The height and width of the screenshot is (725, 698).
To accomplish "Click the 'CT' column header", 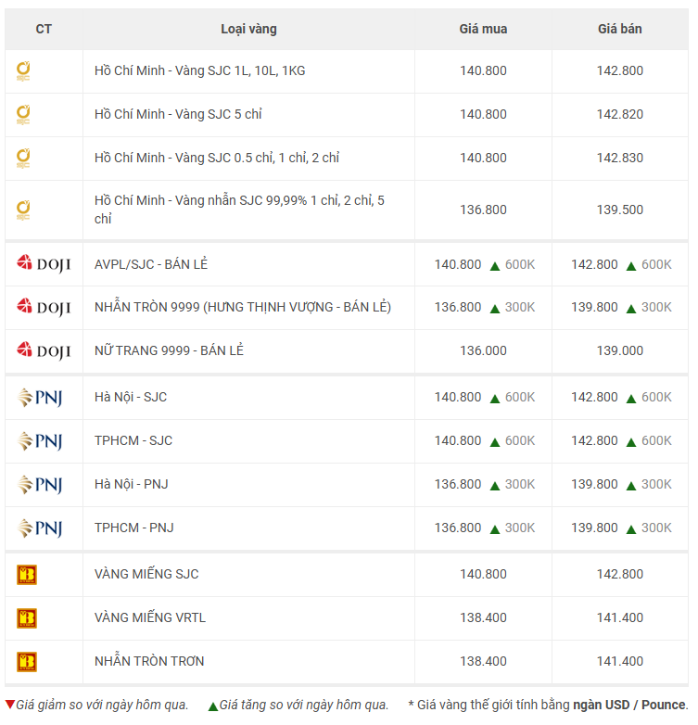I will click(44, 30).
